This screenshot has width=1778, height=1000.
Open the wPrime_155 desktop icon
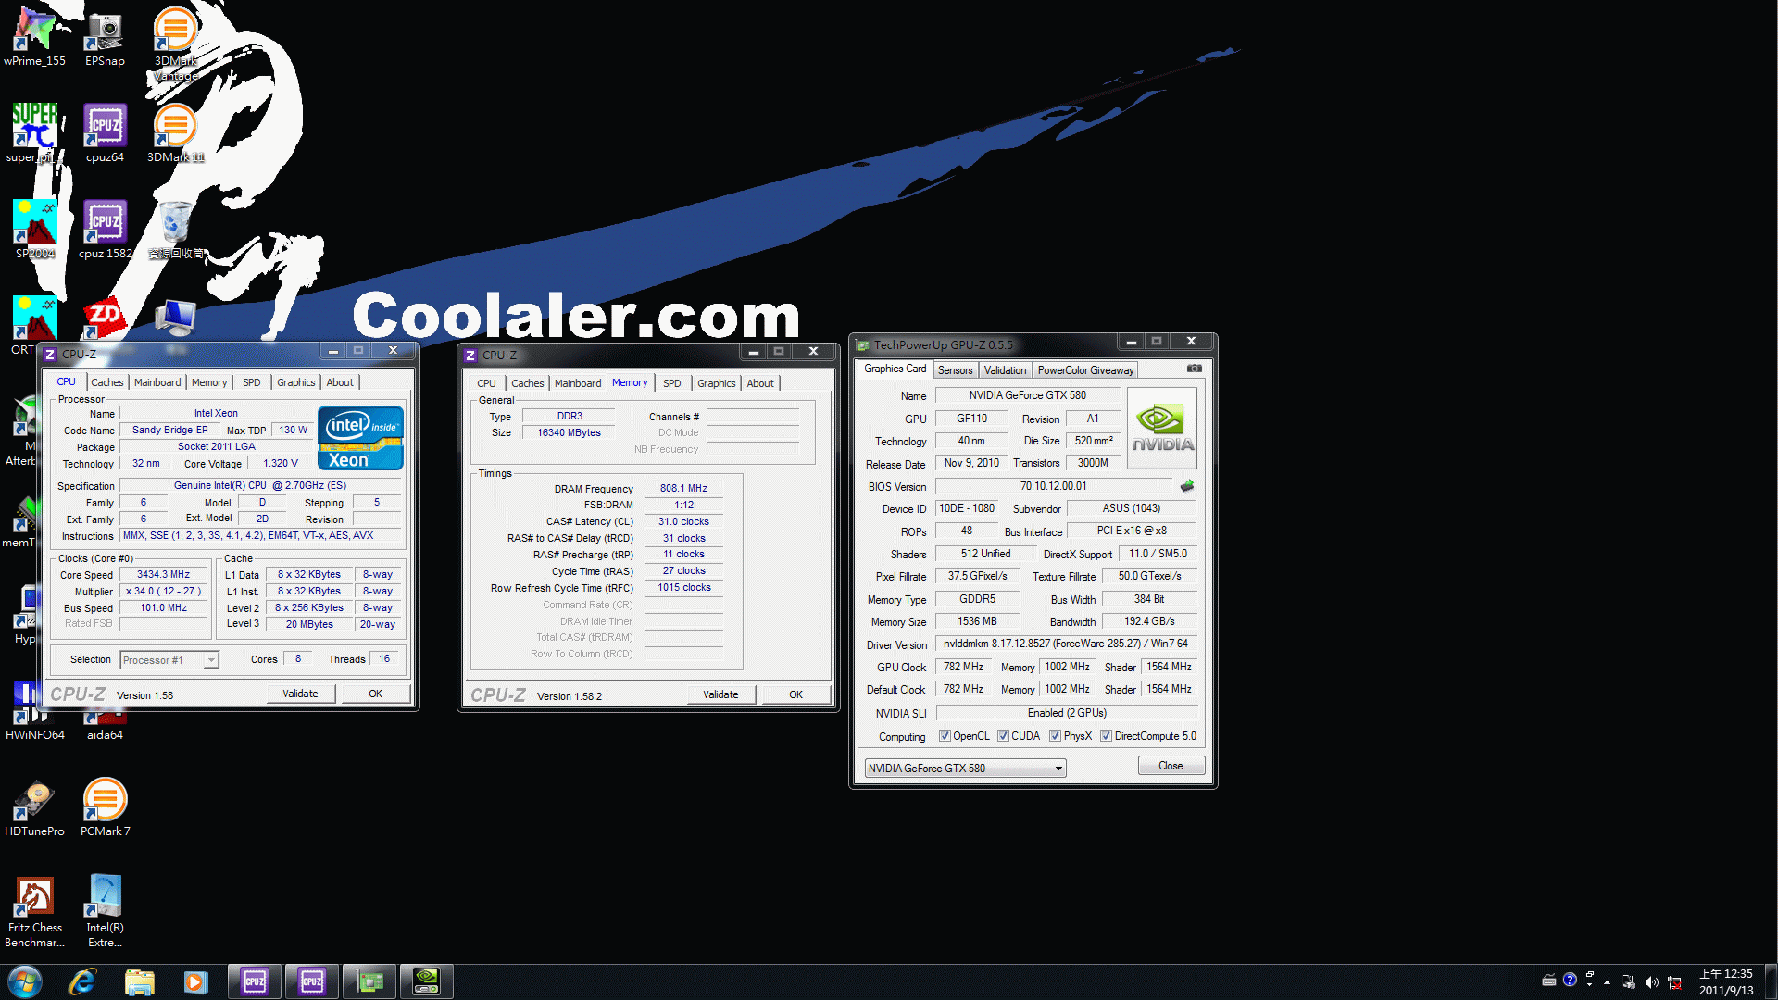tap(35, 37)
